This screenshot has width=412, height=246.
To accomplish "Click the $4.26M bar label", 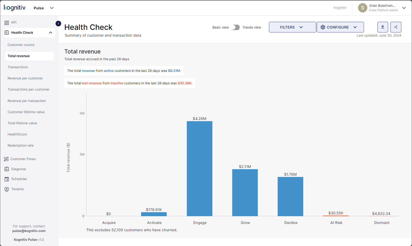I will tap(200, 119).
